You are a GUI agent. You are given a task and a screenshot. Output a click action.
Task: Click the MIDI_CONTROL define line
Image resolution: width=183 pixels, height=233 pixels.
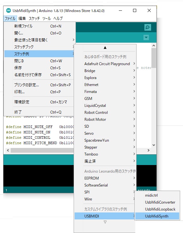click(x=40, y=138)
